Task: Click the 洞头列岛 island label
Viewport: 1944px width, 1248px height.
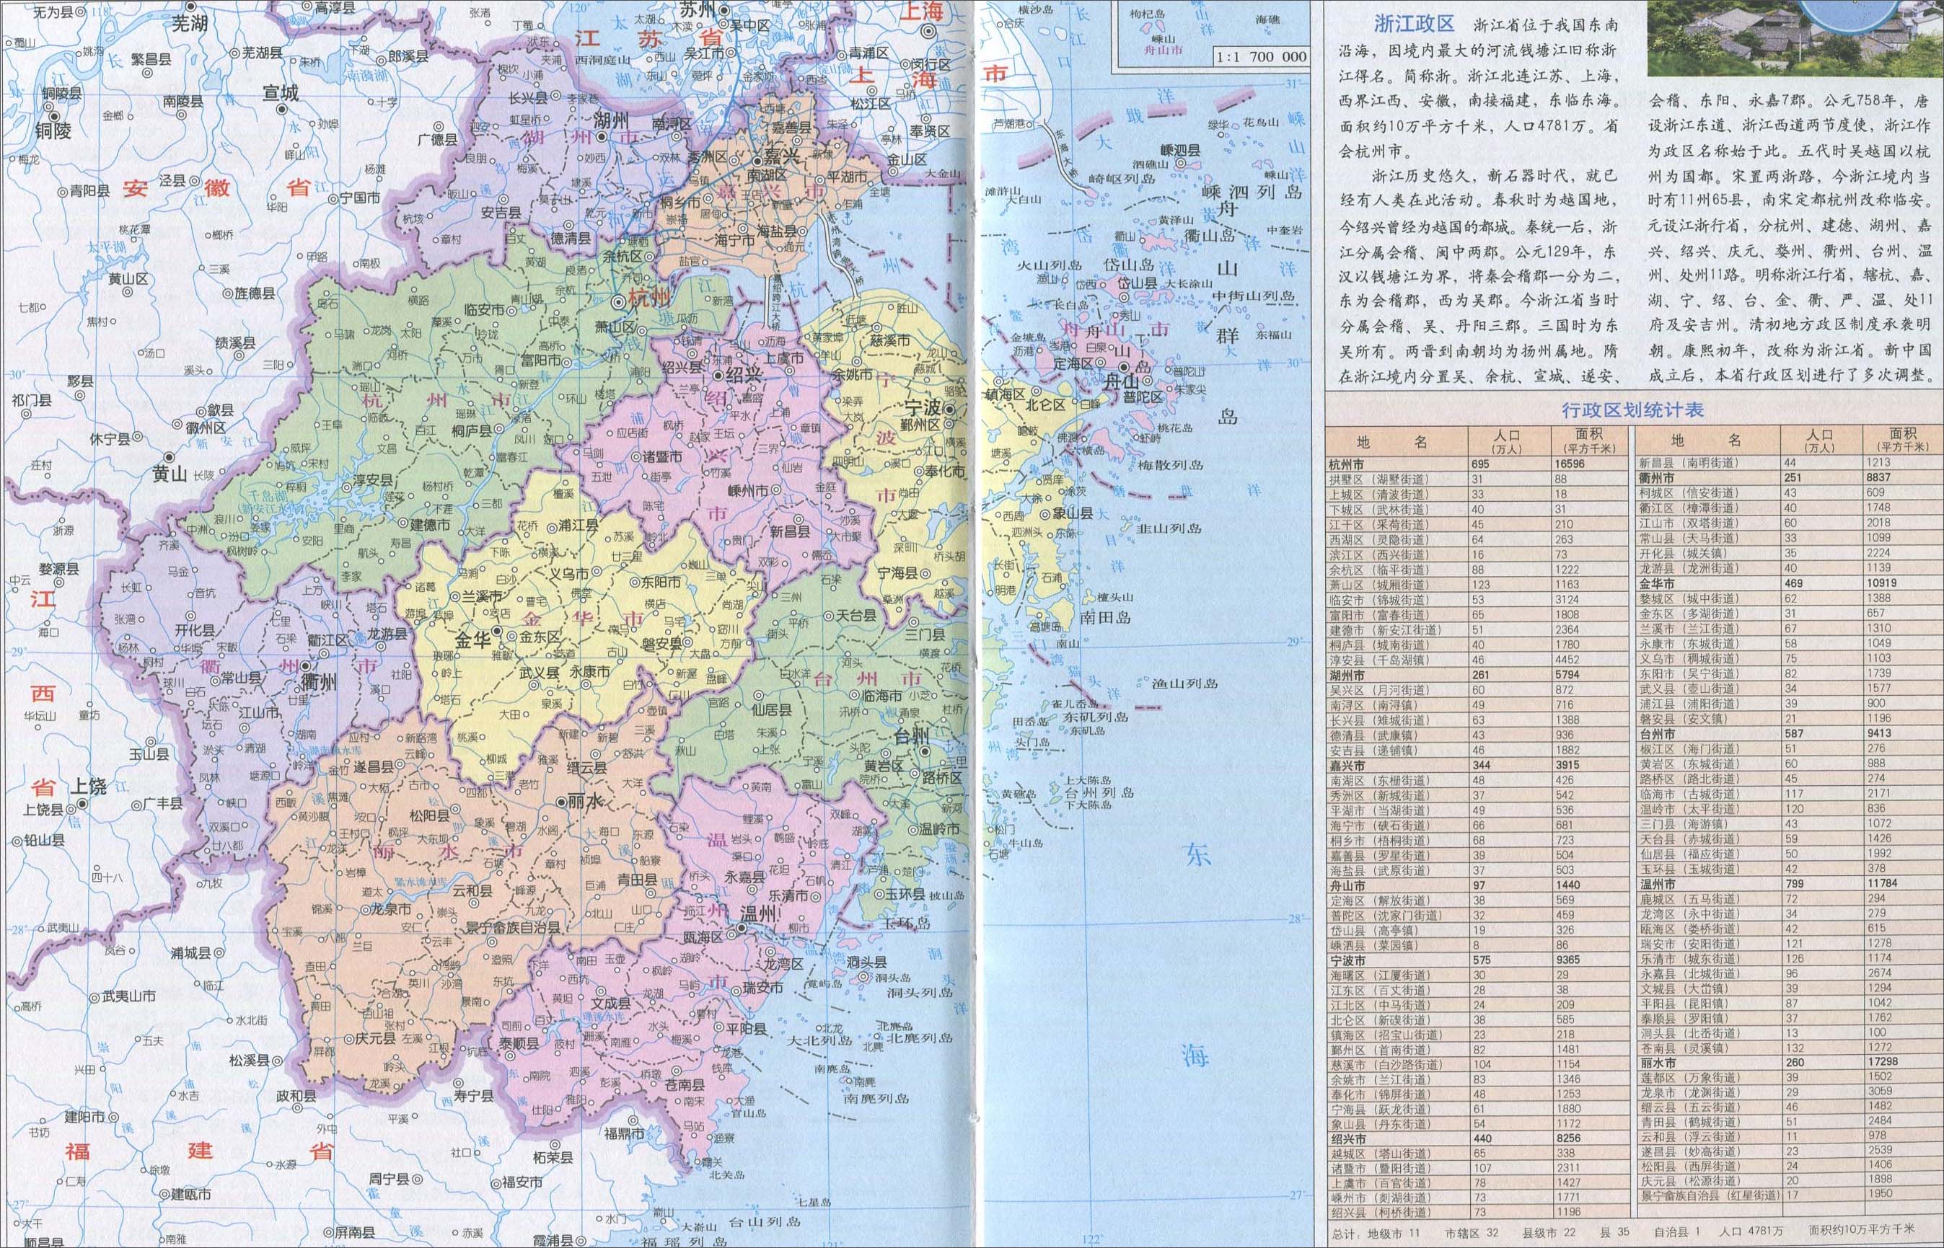Action: tap(920, 993)
